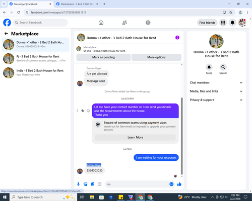252x201 pixels.
Task: Go back to previous page in Chrome
Action: click(5, 13)
